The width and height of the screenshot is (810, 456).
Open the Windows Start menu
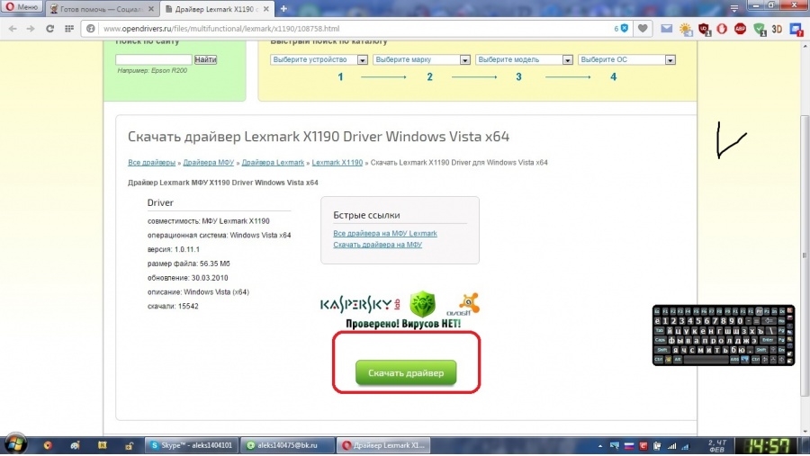pyautogui.click(x=15, y=444)
